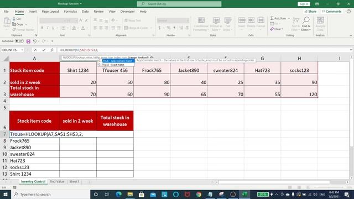Click the Select All corner triangle
The image size is (354, 199).
click(6, 59)
